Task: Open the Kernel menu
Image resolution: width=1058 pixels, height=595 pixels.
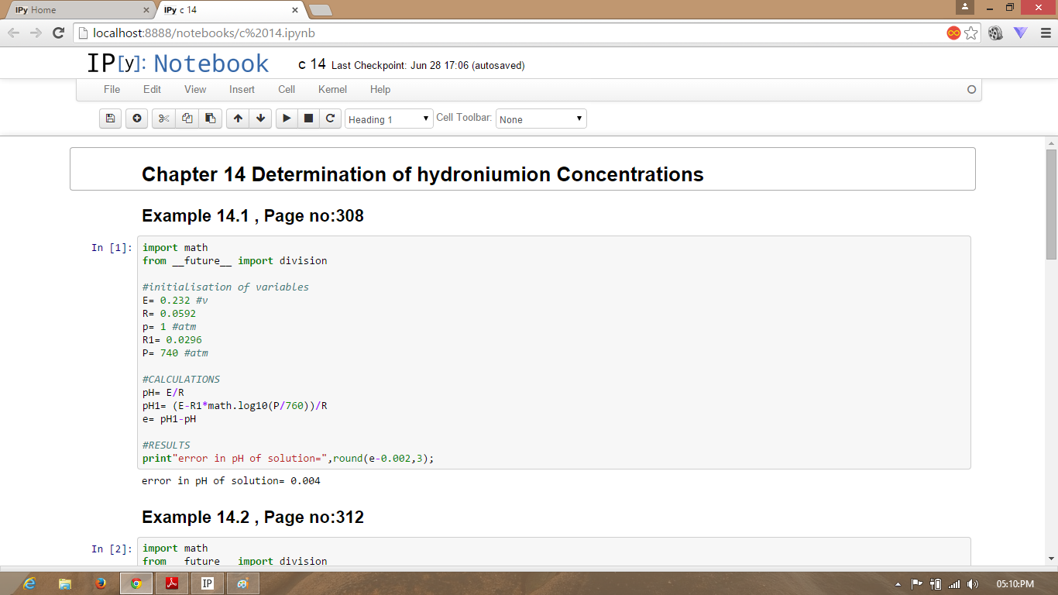Action: pos(332,89)
